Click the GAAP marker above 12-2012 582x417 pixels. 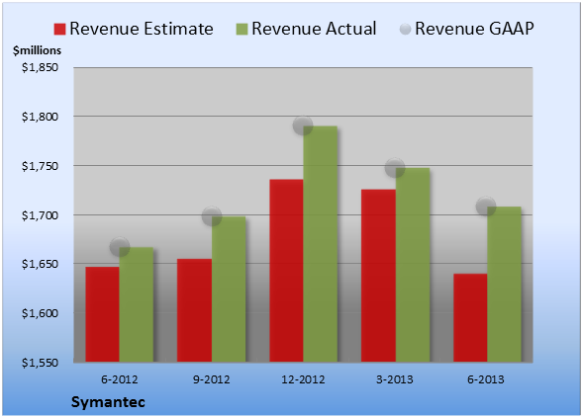click(x=303, y=125)
